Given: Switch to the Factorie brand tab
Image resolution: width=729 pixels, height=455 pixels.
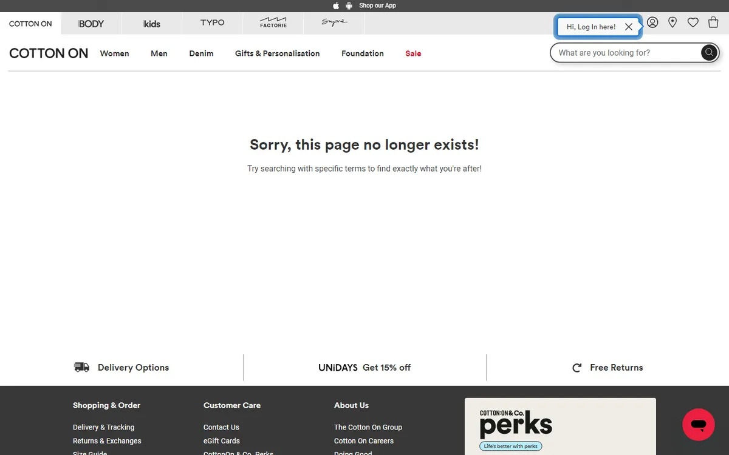Looking at the screenshot, I should 273,23.
